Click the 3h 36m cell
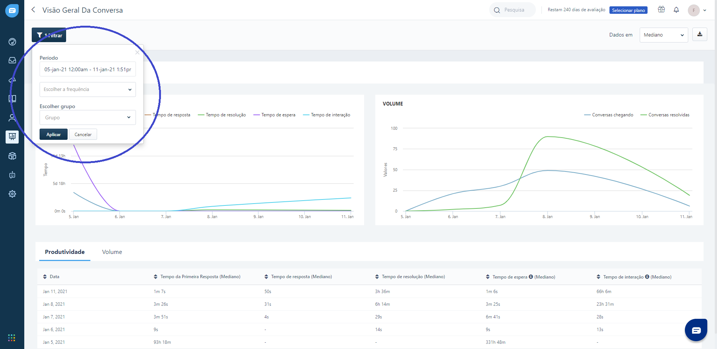The width and height of the screenshot is (717, 349). coord(382,292)
